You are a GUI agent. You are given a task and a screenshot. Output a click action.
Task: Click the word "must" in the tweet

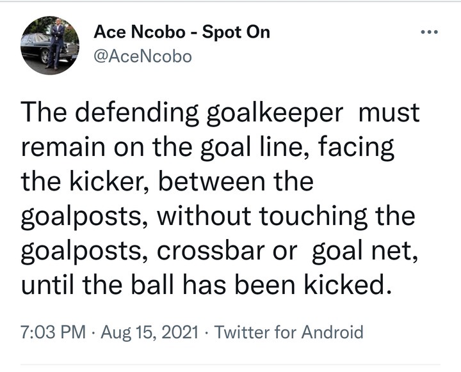click(389, 114)
